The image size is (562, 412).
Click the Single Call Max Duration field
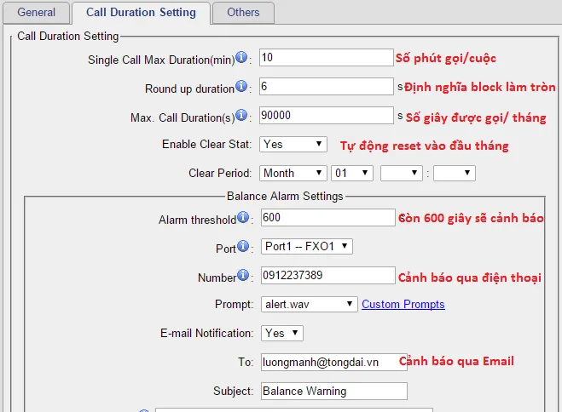click(326, 58)
